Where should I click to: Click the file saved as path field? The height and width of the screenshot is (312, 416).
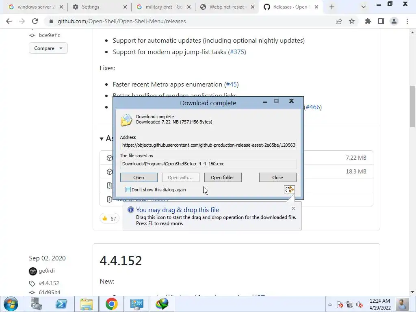(x=208, y=164)
